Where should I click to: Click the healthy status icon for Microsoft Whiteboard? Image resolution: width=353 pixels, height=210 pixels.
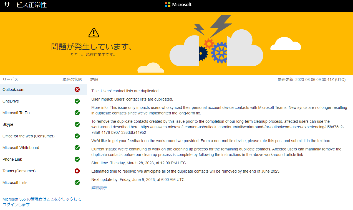coord(77,147)
